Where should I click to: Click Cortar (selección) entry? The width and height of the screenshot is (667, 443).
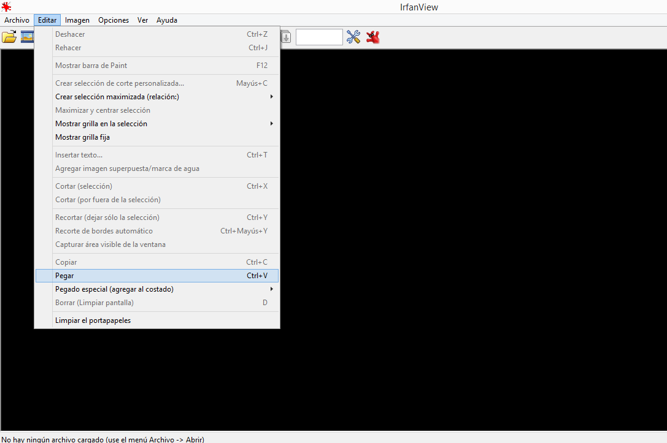point(157,186)
